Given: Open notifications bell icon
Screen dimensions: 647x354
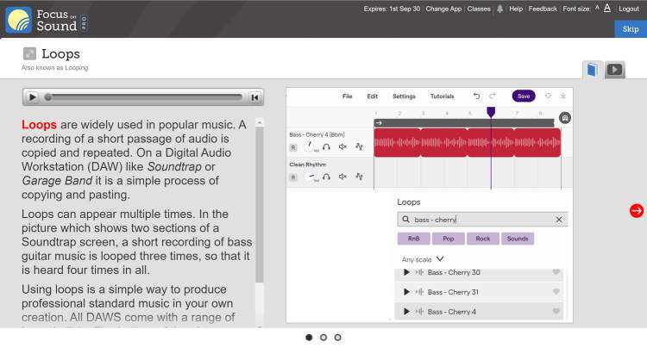Looking at the screenshot, I should point(499,9).
